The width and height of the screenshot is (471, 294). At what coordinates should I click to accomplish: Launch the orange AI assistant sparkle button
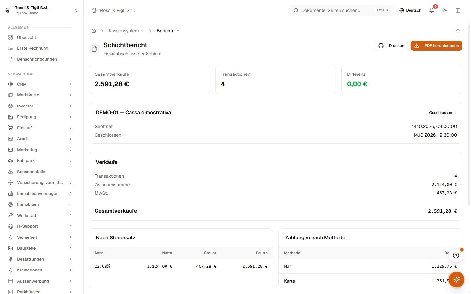(x=457, y=280)
